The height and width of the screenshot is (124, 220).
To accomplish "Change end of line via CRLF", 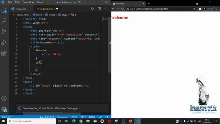I will pos(83,117).
